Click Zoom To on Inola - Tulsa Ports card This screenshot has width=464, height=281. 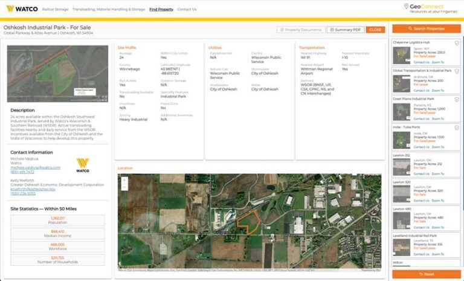(x=438, y=147)
